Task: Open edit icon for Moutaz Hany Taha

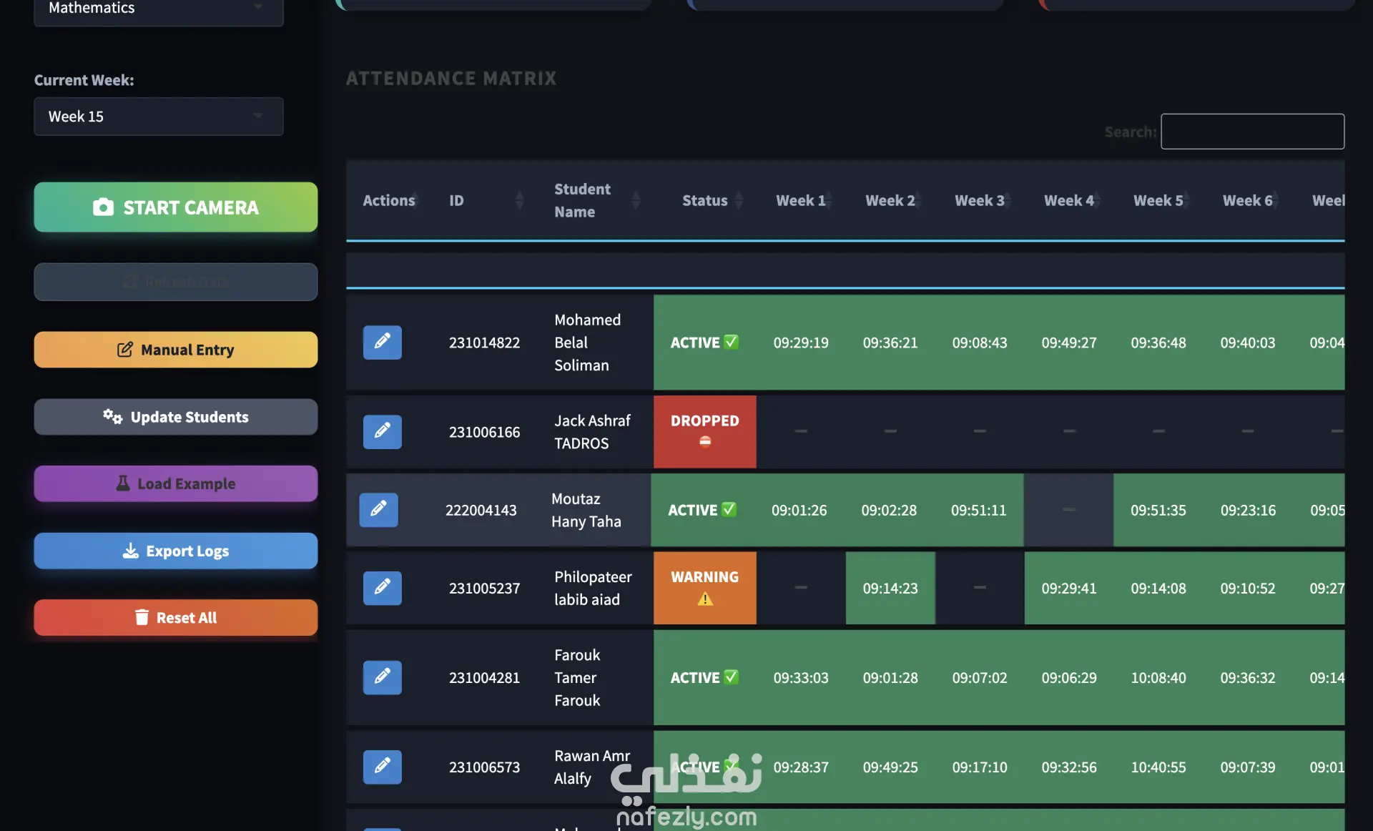Action: [378, 509]
